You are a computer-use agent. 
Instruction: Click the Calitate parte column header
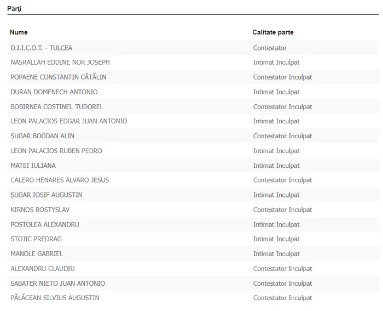tap(272, 32)
